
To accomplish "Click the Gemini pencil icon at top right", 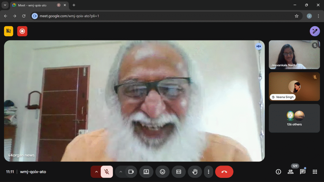I will point(315,31).
